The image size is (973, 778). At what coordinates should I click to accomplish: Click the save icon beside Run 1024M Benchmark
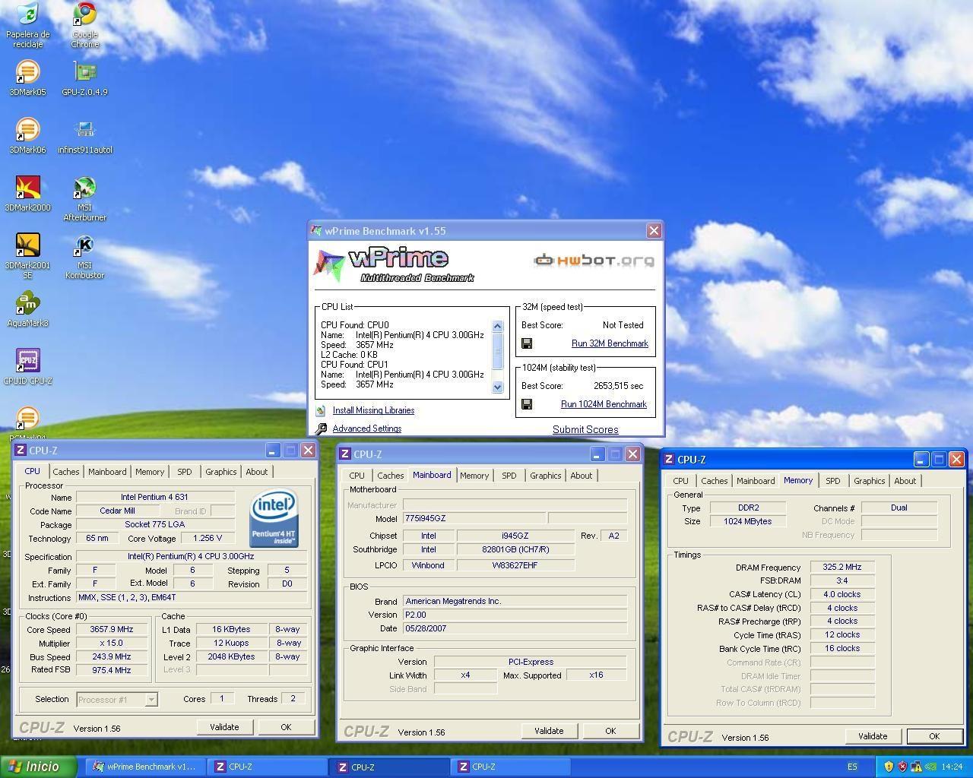pos(527,404)
